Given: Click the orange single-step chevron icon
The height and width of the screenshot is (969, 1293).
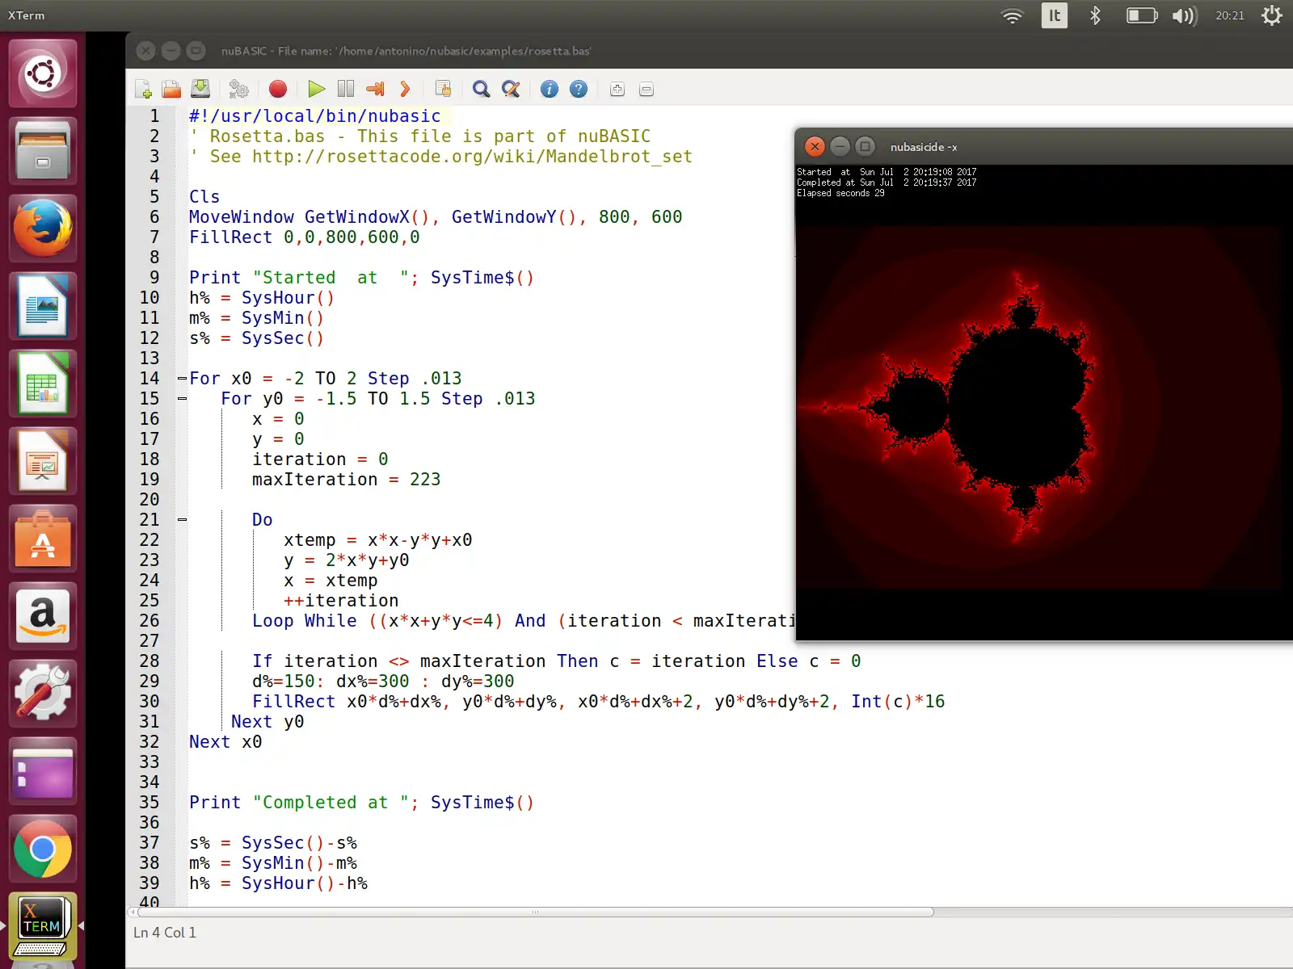Looking at the screenshot, I should click(x=405, y=89).
